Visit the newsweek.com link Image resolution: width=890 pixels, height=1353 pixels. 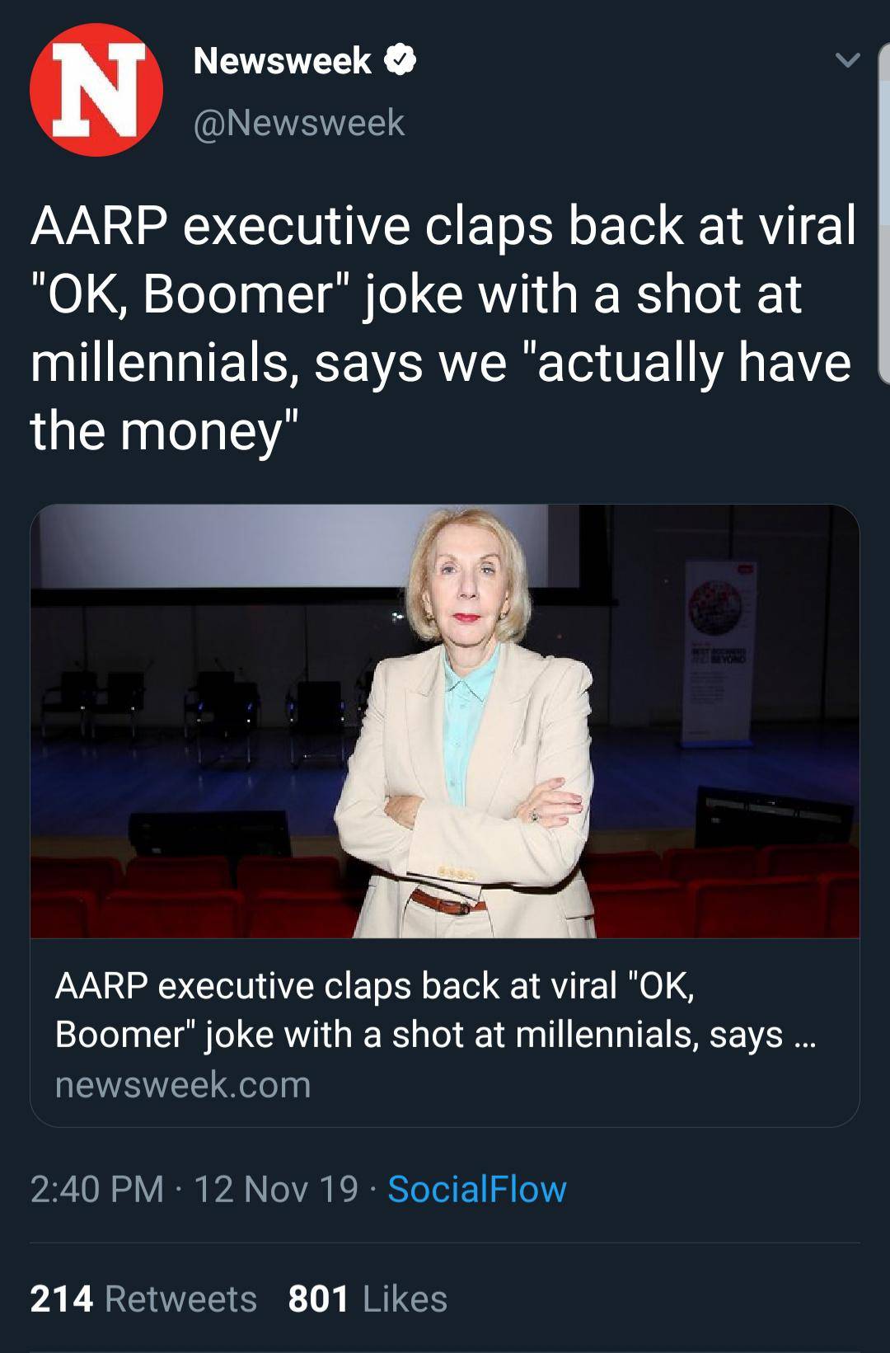coord(183,1087)
